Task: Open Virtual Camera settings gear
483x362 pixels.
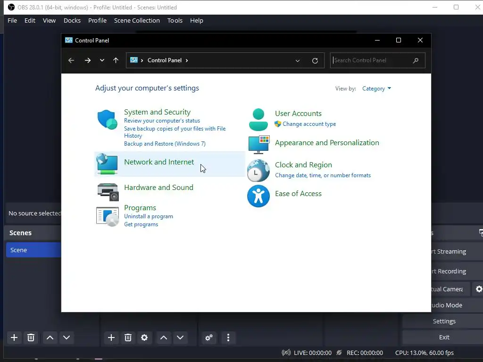Action: (479, 289)
